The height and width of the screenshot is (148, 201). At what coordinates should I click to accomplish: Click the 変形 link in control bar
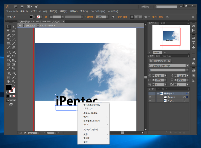click(x=161, y=17)
